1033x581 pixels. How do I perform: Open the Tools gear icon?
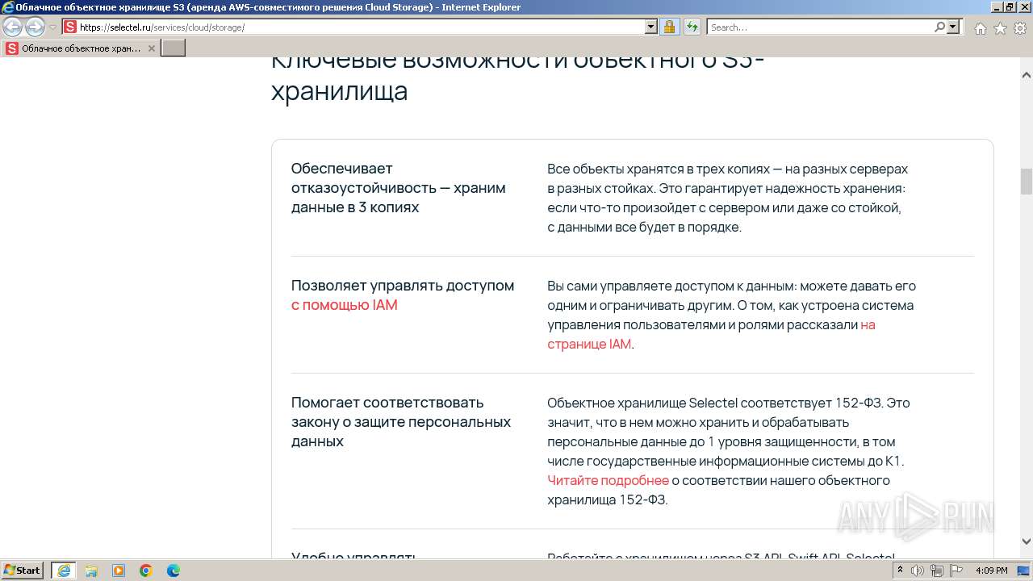[x=1019, y=28]
